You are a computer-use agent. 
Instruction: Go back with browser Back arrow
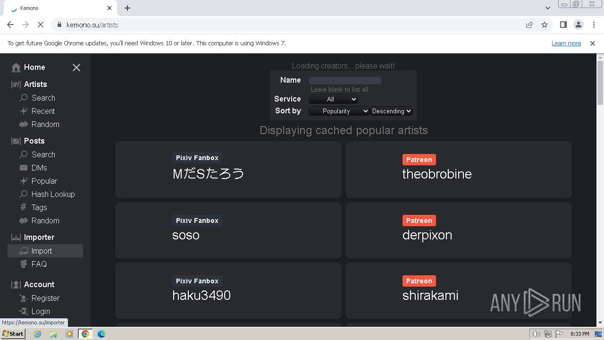point(10,25)
